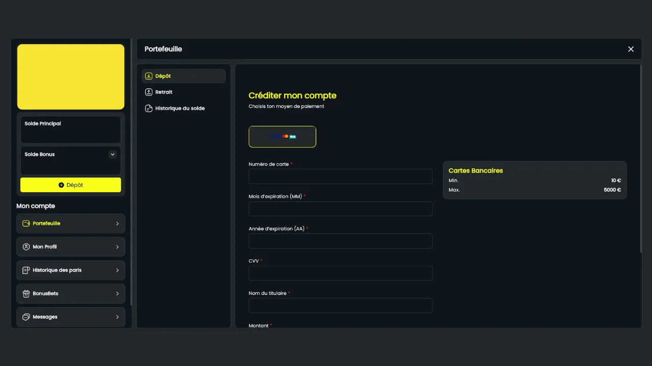This screenshot has height=366, width=652.
Task: Click the deposit form vertical scrollbar
Action: [x=640, y=158]
